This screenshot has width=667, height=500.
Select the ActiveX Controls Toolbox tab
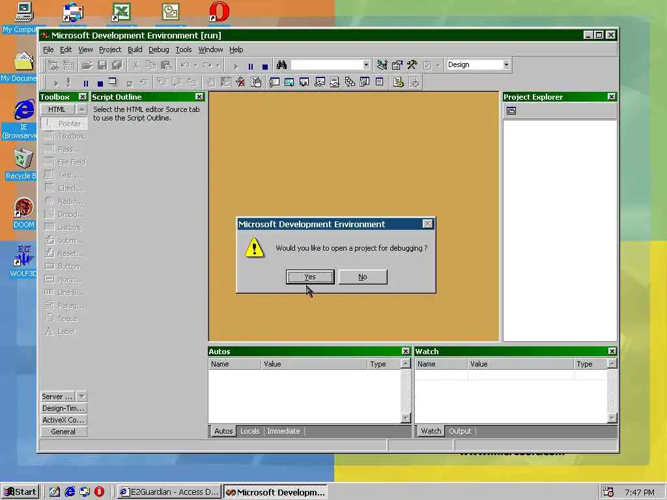tap(63, 420)
